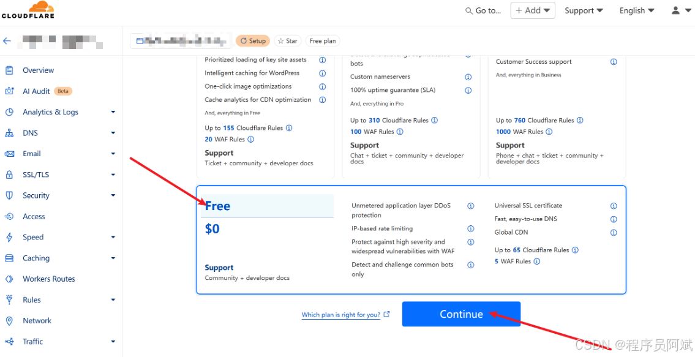Screen dimensions: 695x357
Task: Go back using the left arrow icon
Action: click(x=7, y=41)
